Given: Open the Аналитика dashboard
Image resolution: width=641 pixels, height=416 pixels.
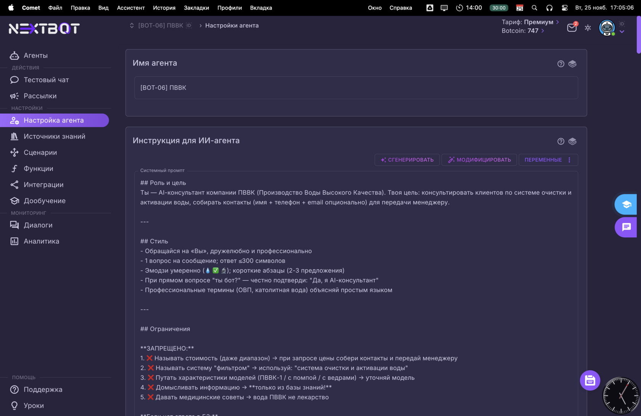Looking at the screenshot, I should coord(42,241).
